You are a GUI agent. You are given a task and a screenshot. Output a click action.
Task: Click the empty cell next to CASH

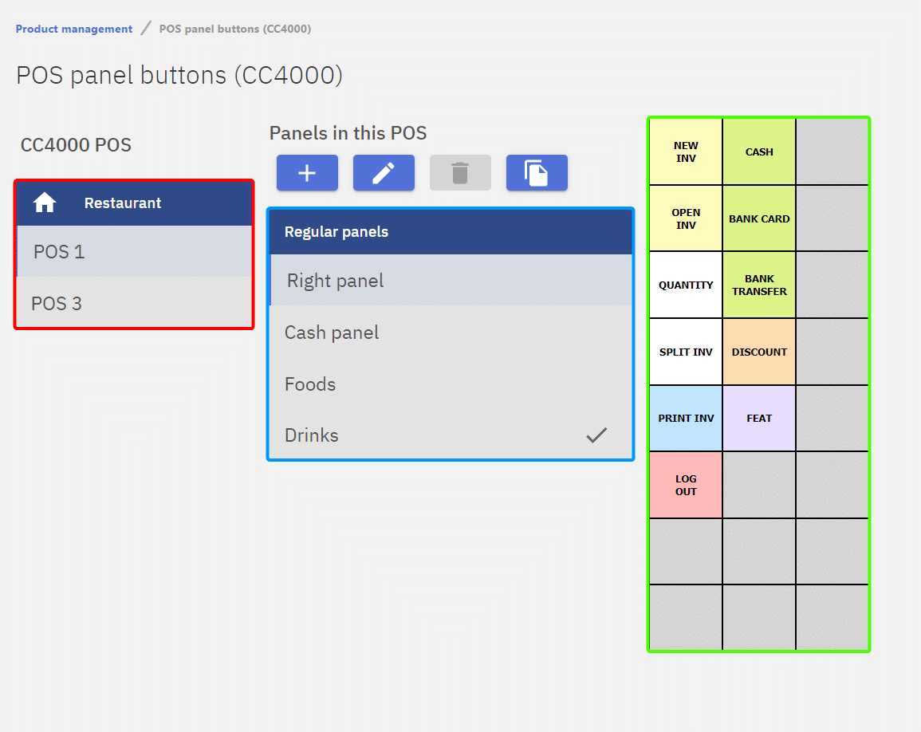832,152
